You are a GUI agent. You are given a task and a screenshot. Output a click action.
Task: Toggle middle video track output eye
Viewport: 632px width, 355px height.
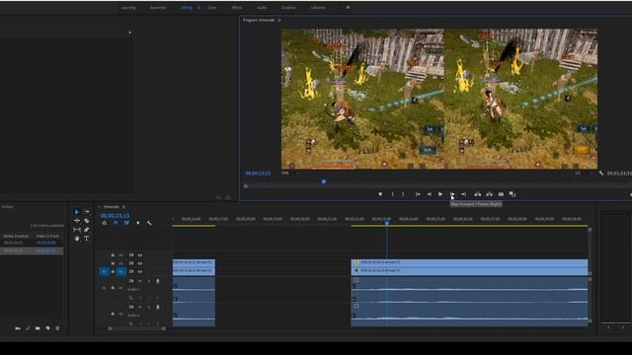140,263
